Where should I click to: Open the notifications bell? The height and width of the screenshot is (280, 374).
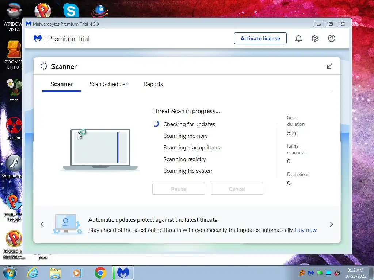[x=299, y=38]
